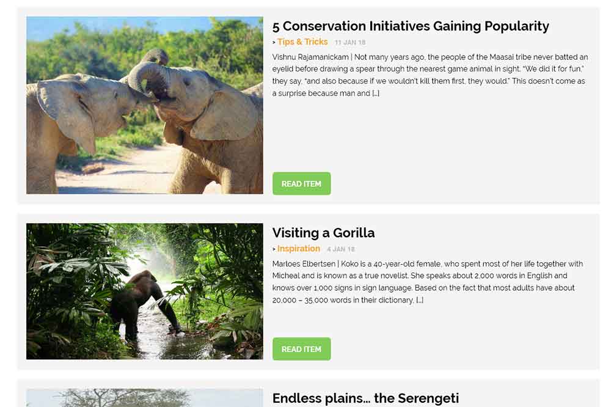
Task: Select the "Tips & Tricks" category link
Action: (302, 42)
